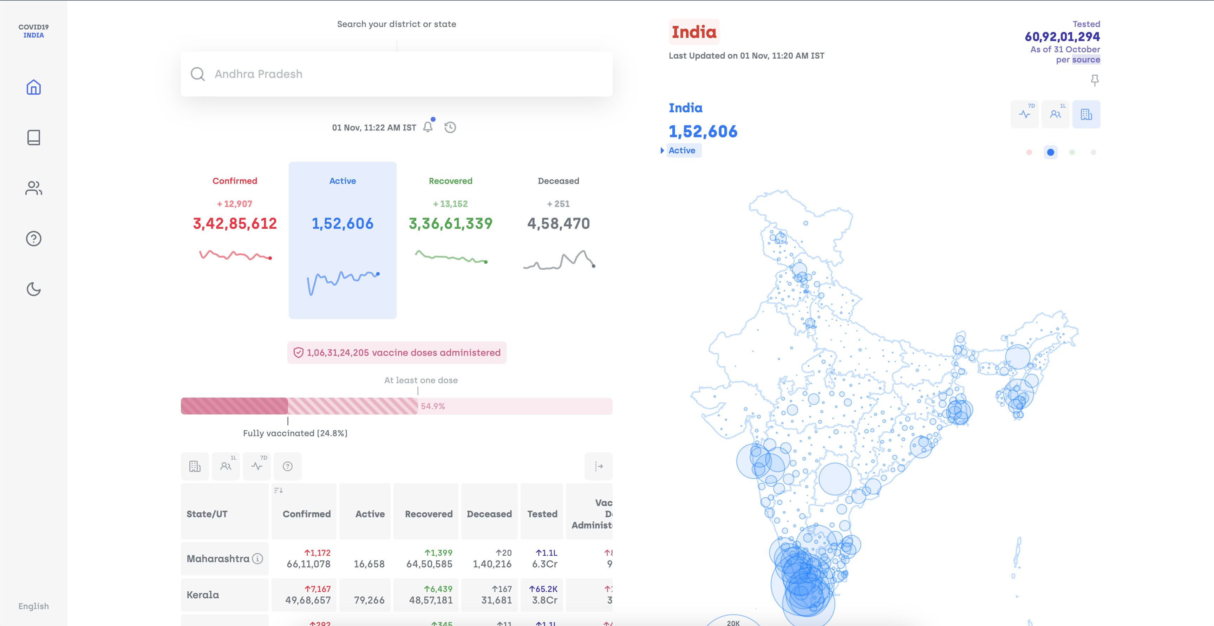Click the vaccination progress bar
Screen dimensions: 1214x626
[396, 406]
